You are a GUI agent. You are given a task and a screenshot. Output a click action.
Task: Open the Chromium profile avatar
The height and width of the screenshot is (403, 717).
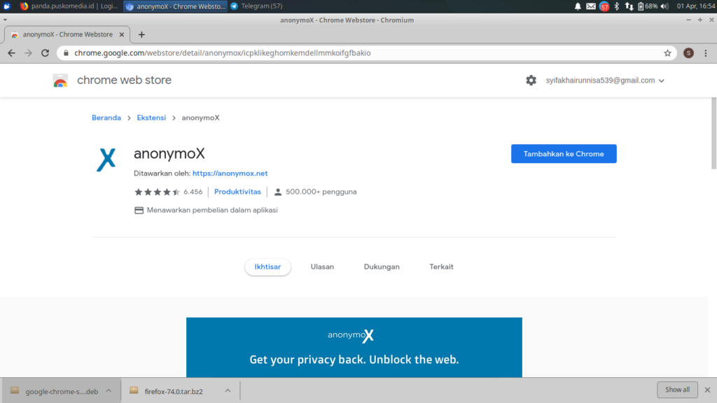click(688, 53)
